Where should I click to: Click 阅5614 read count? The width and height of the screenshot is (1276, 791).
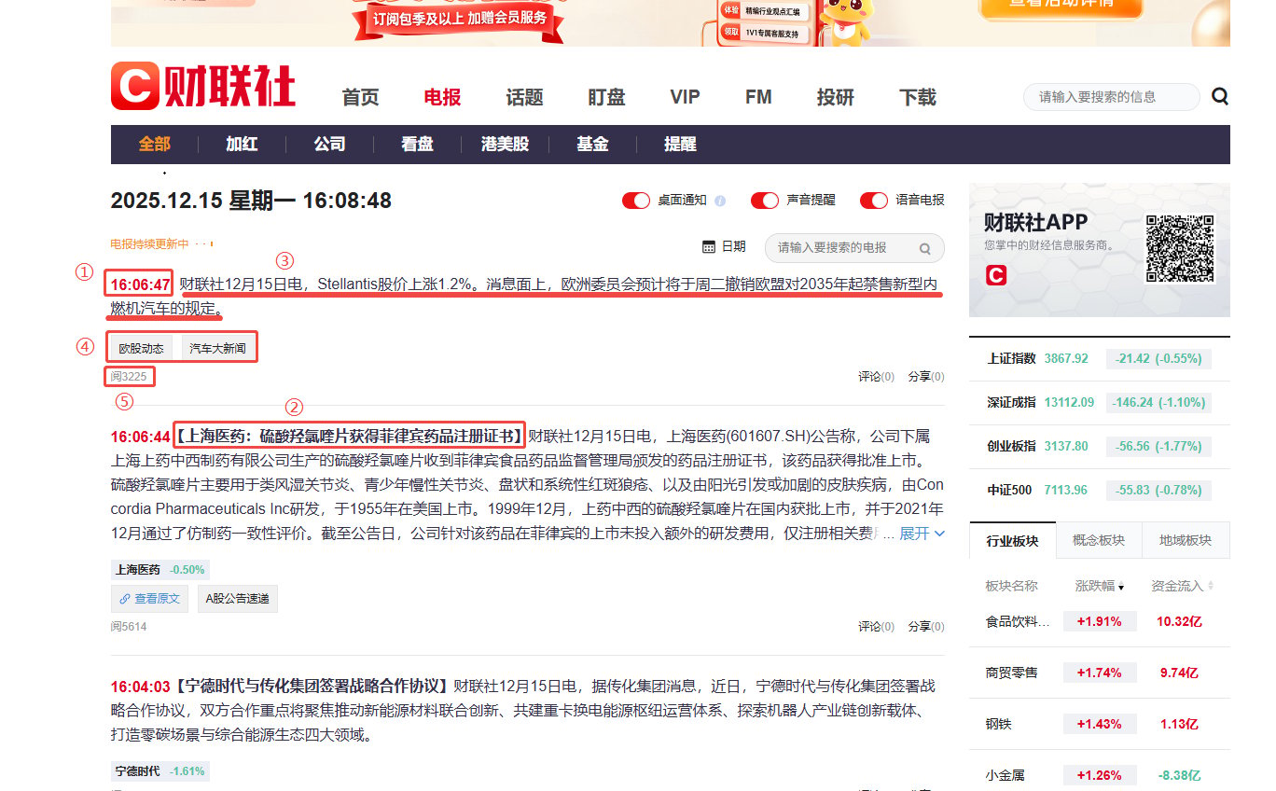click(x=129, y=627)
